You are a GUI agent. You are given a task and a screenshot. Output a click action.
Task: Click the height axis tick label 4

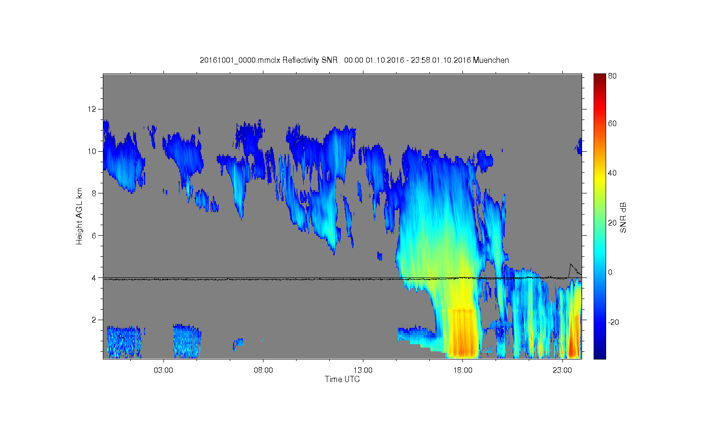[x=94, y=278]
